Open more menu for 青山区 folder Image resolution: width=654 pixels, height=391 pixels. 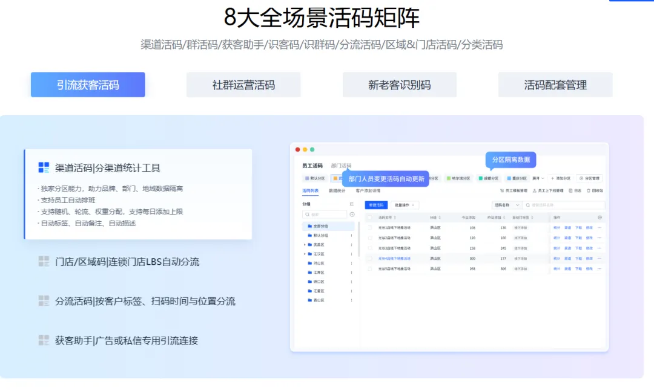click(x=351, y=300)
